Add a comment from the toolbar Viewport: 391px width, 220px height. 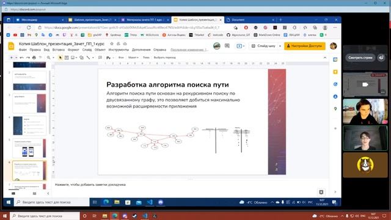(x=100, y=57)
